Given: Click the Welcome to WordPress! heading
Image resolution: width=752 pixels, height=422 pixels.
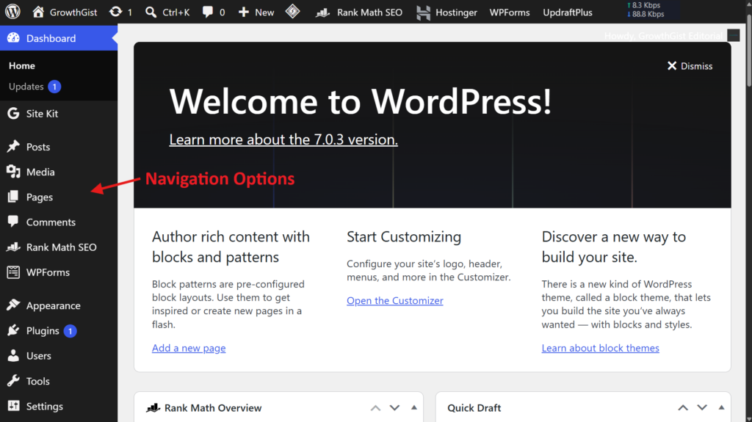Looking at the screenshot, I should (360, 101).
